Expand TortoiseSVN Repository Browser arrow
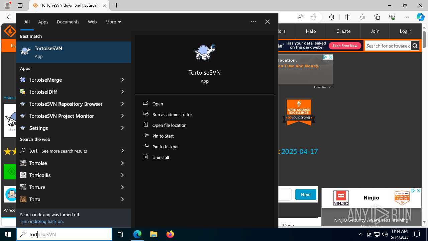The width and height of the screenshot is (428, 241). tap(122, 104)
